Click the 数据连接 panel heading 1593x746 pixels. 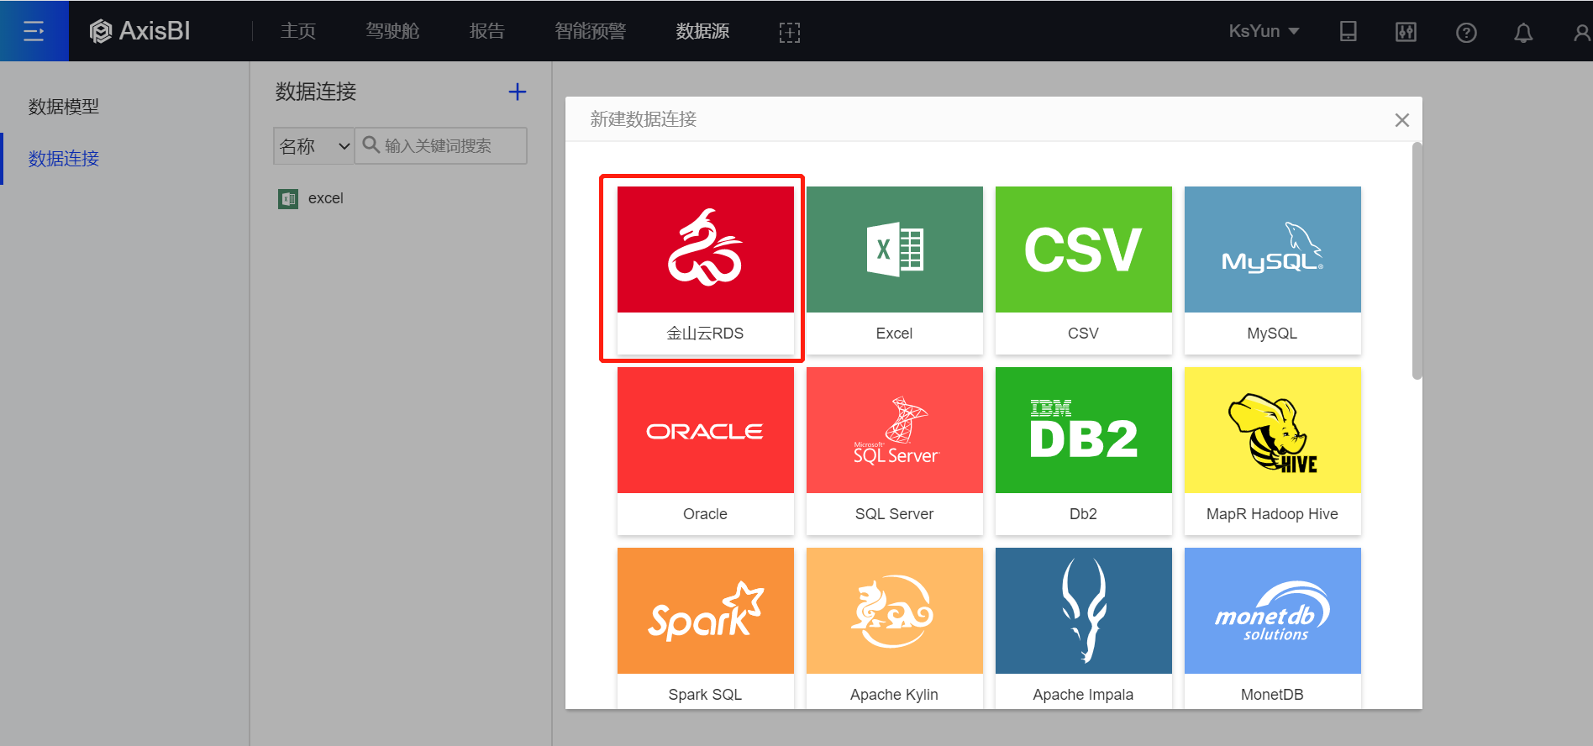click(316, 92)
